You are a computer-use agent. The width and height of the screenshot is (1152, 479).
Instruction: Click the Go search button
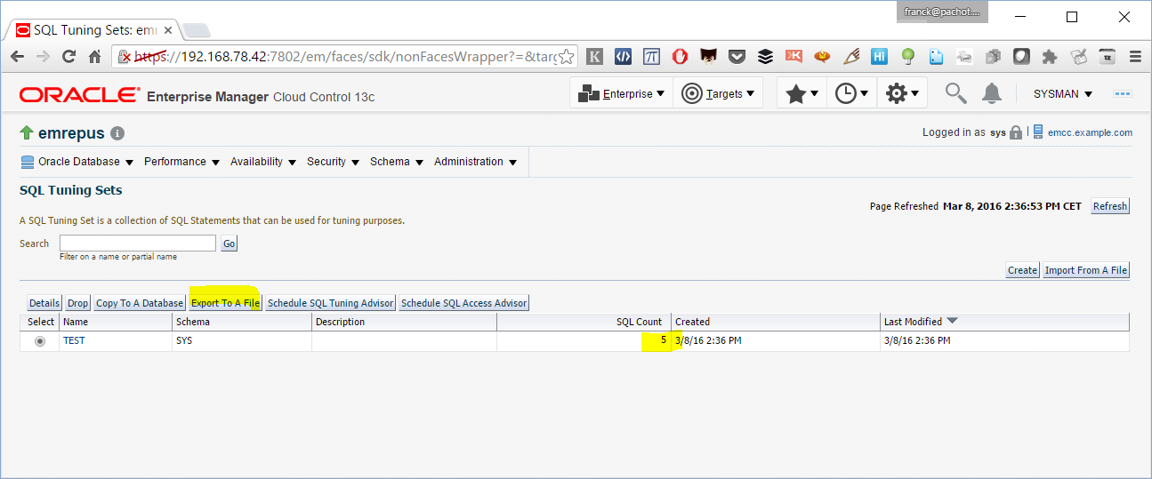click(230, 243)
